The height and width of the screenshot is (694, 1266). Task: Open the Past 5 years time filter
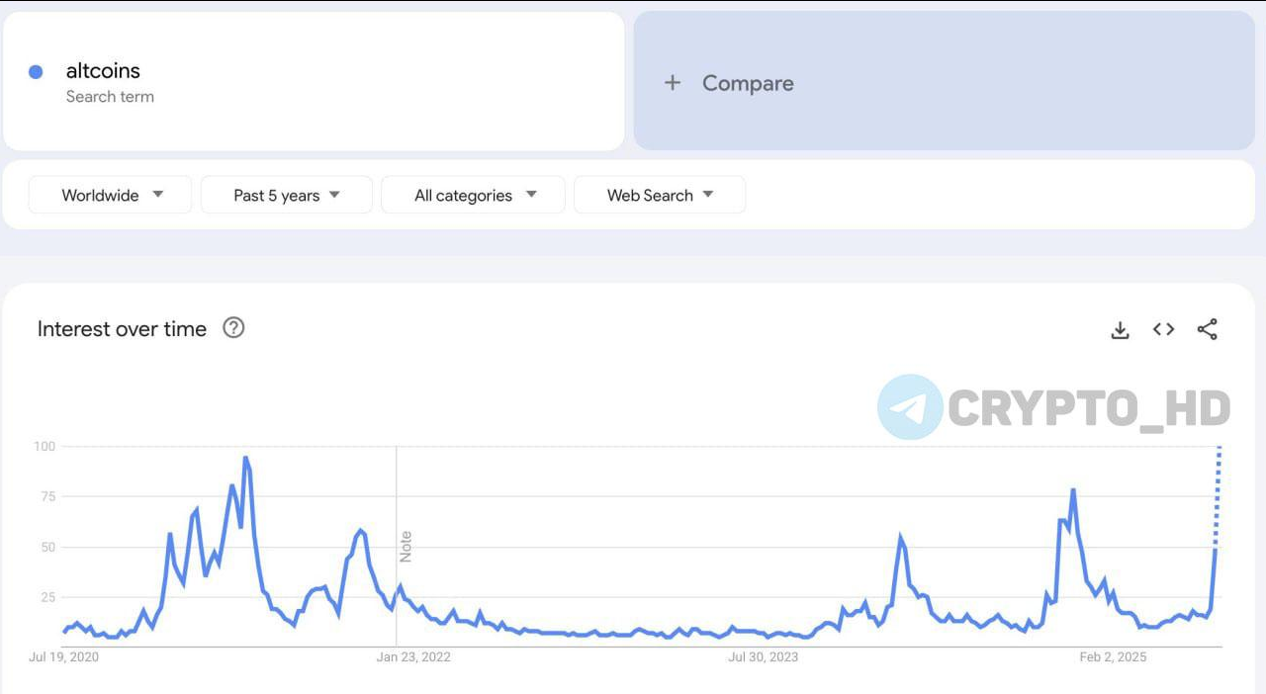pos(287,195)
